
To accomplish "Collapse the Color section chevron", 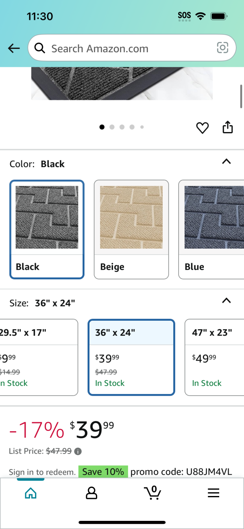I will pos(227,161).
